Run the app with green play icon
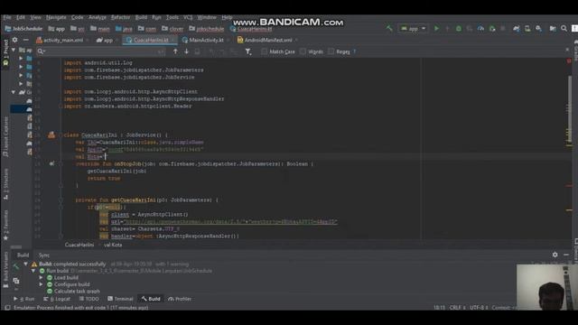This screenshot has width=578, height=325. click(436, 28)
